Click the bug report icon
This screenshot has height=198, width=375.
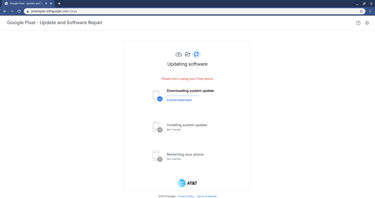(x=367, y=23)
